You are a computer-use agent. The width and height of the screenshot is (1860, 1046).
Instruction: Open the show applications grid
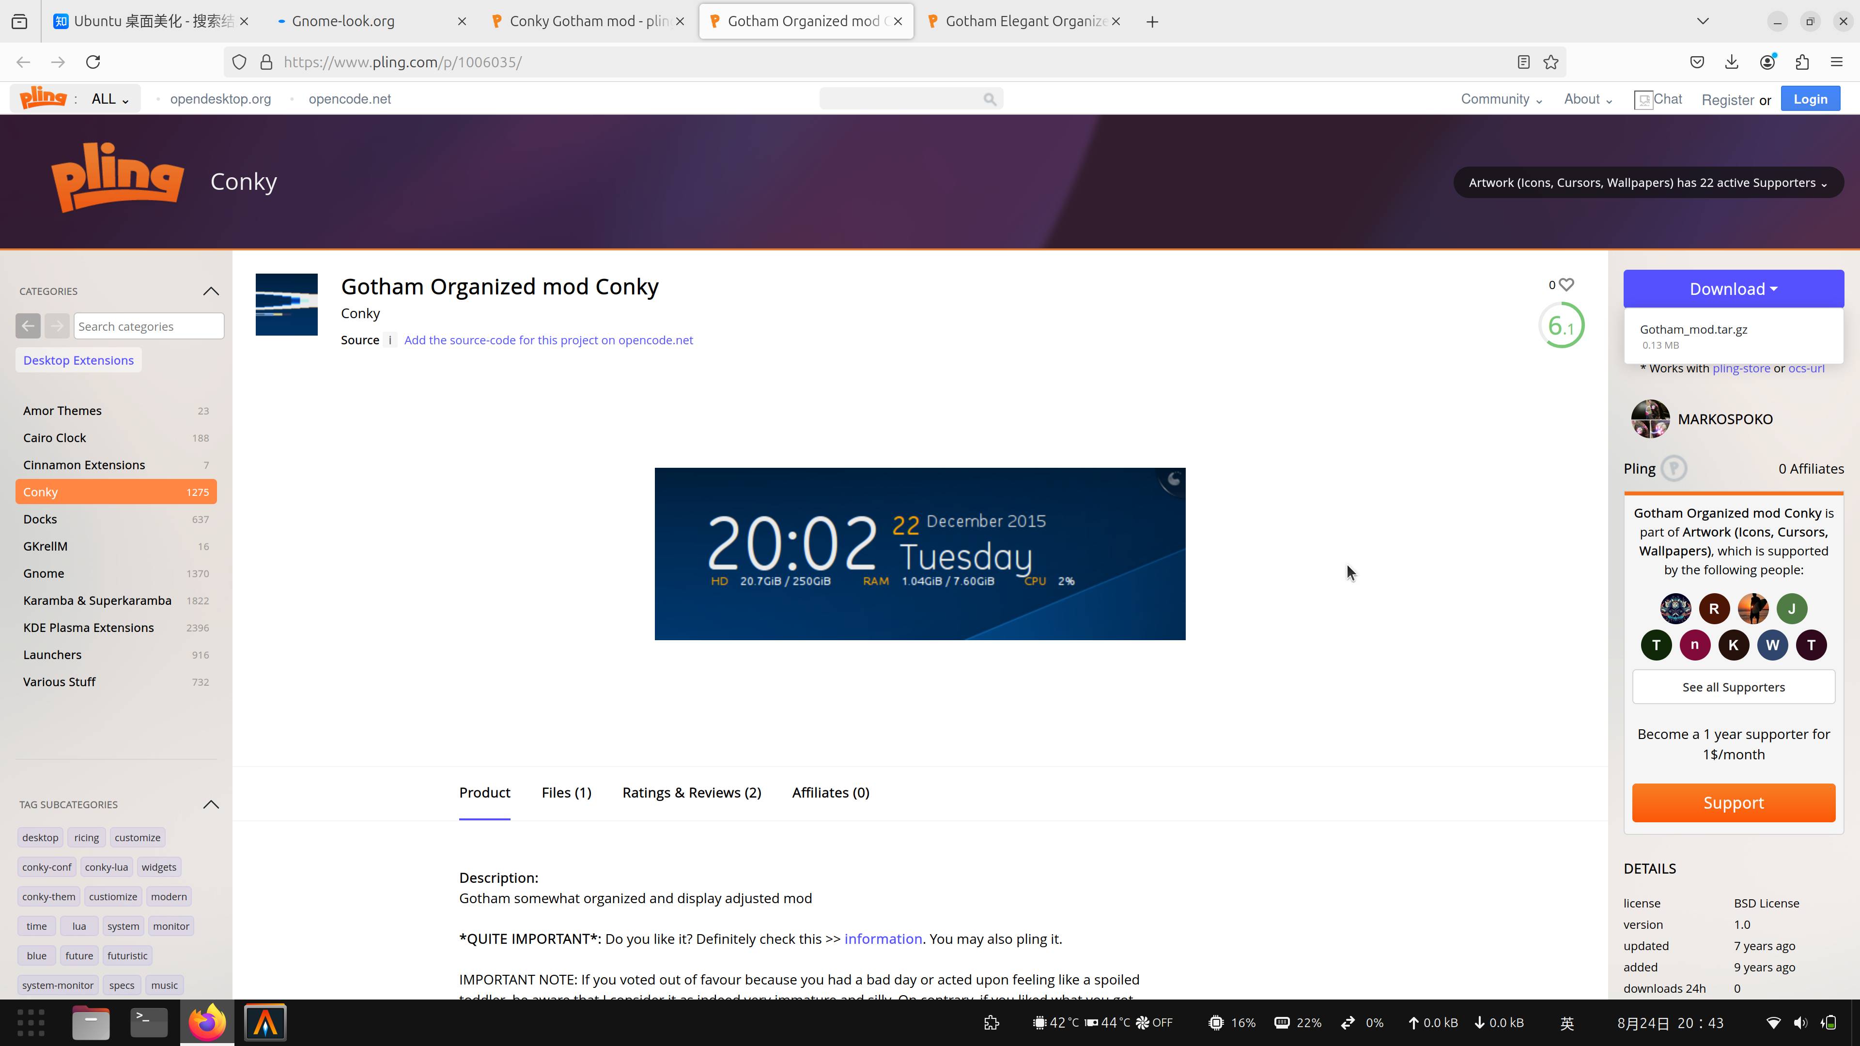[x=31, y=1023]
